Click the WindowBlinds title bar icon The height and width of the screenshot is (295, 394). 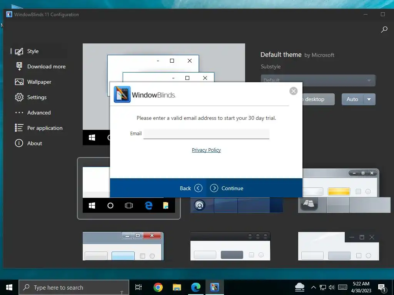(x=9, y=14)
